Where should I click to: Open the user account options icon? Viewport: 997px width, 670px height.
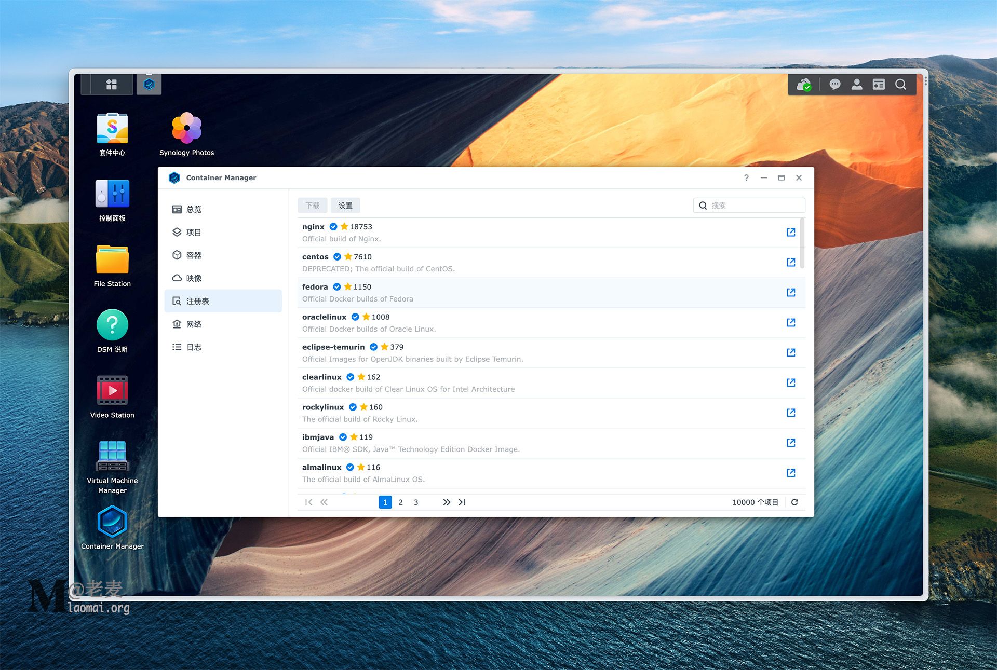click(x=856, y=84)
